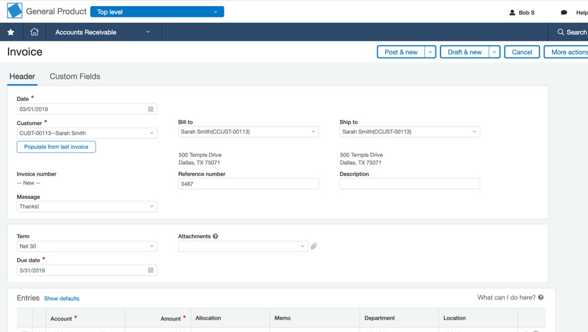
Task: Expand the Message Thanks! dropdown
Action: tap(87, 206)
